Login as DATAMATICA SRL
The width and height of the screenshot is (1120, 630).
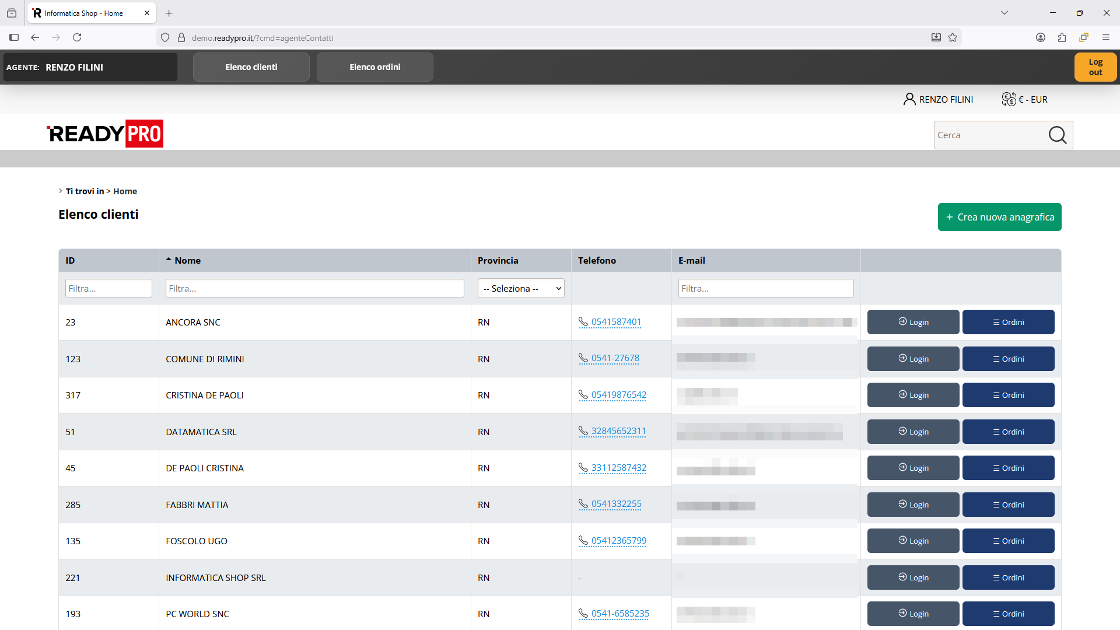point(913,432)
